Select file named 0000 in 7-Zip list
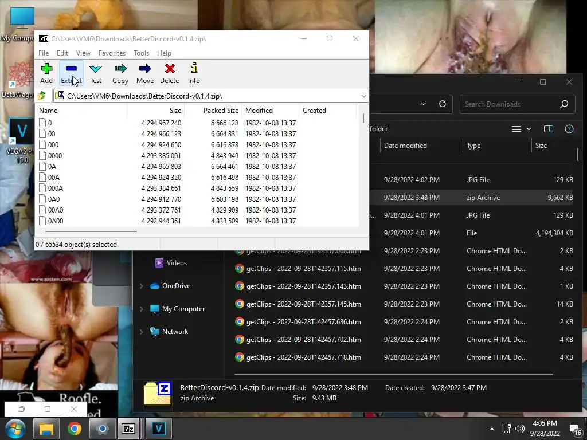 point(54,156)
